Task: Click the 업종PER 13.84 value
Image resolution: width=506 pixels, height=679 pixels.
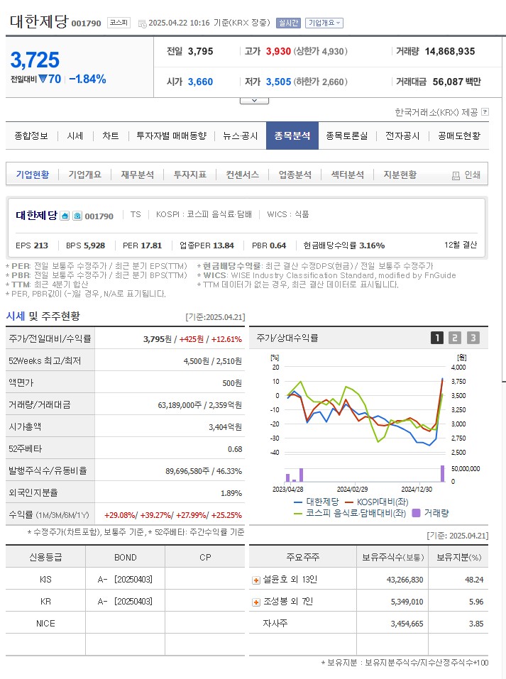Action: point(223,245)
